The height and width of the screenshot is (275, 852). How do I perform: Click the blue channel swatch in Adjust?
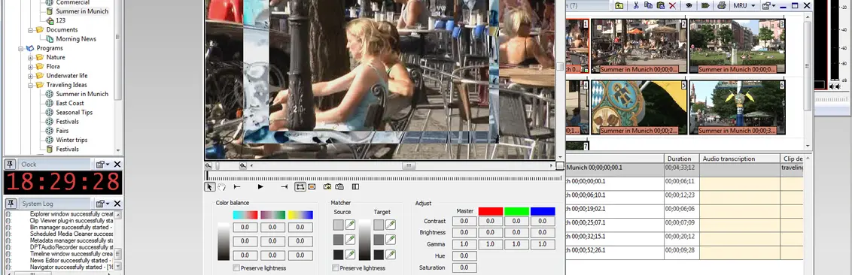click(x=542, y=211)
